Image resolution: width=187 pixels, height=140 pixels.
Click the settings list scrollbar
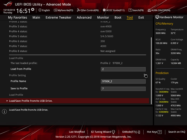151,71
